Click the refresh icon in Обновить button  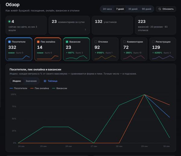(160, 9)
